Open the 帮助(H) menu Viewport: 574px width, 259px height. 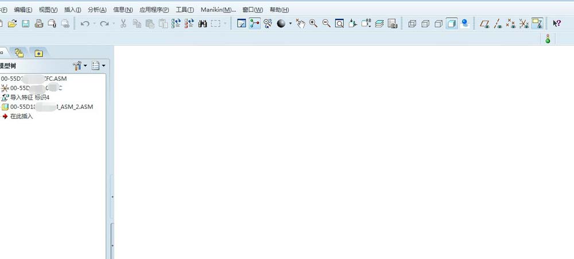point(280,10)
